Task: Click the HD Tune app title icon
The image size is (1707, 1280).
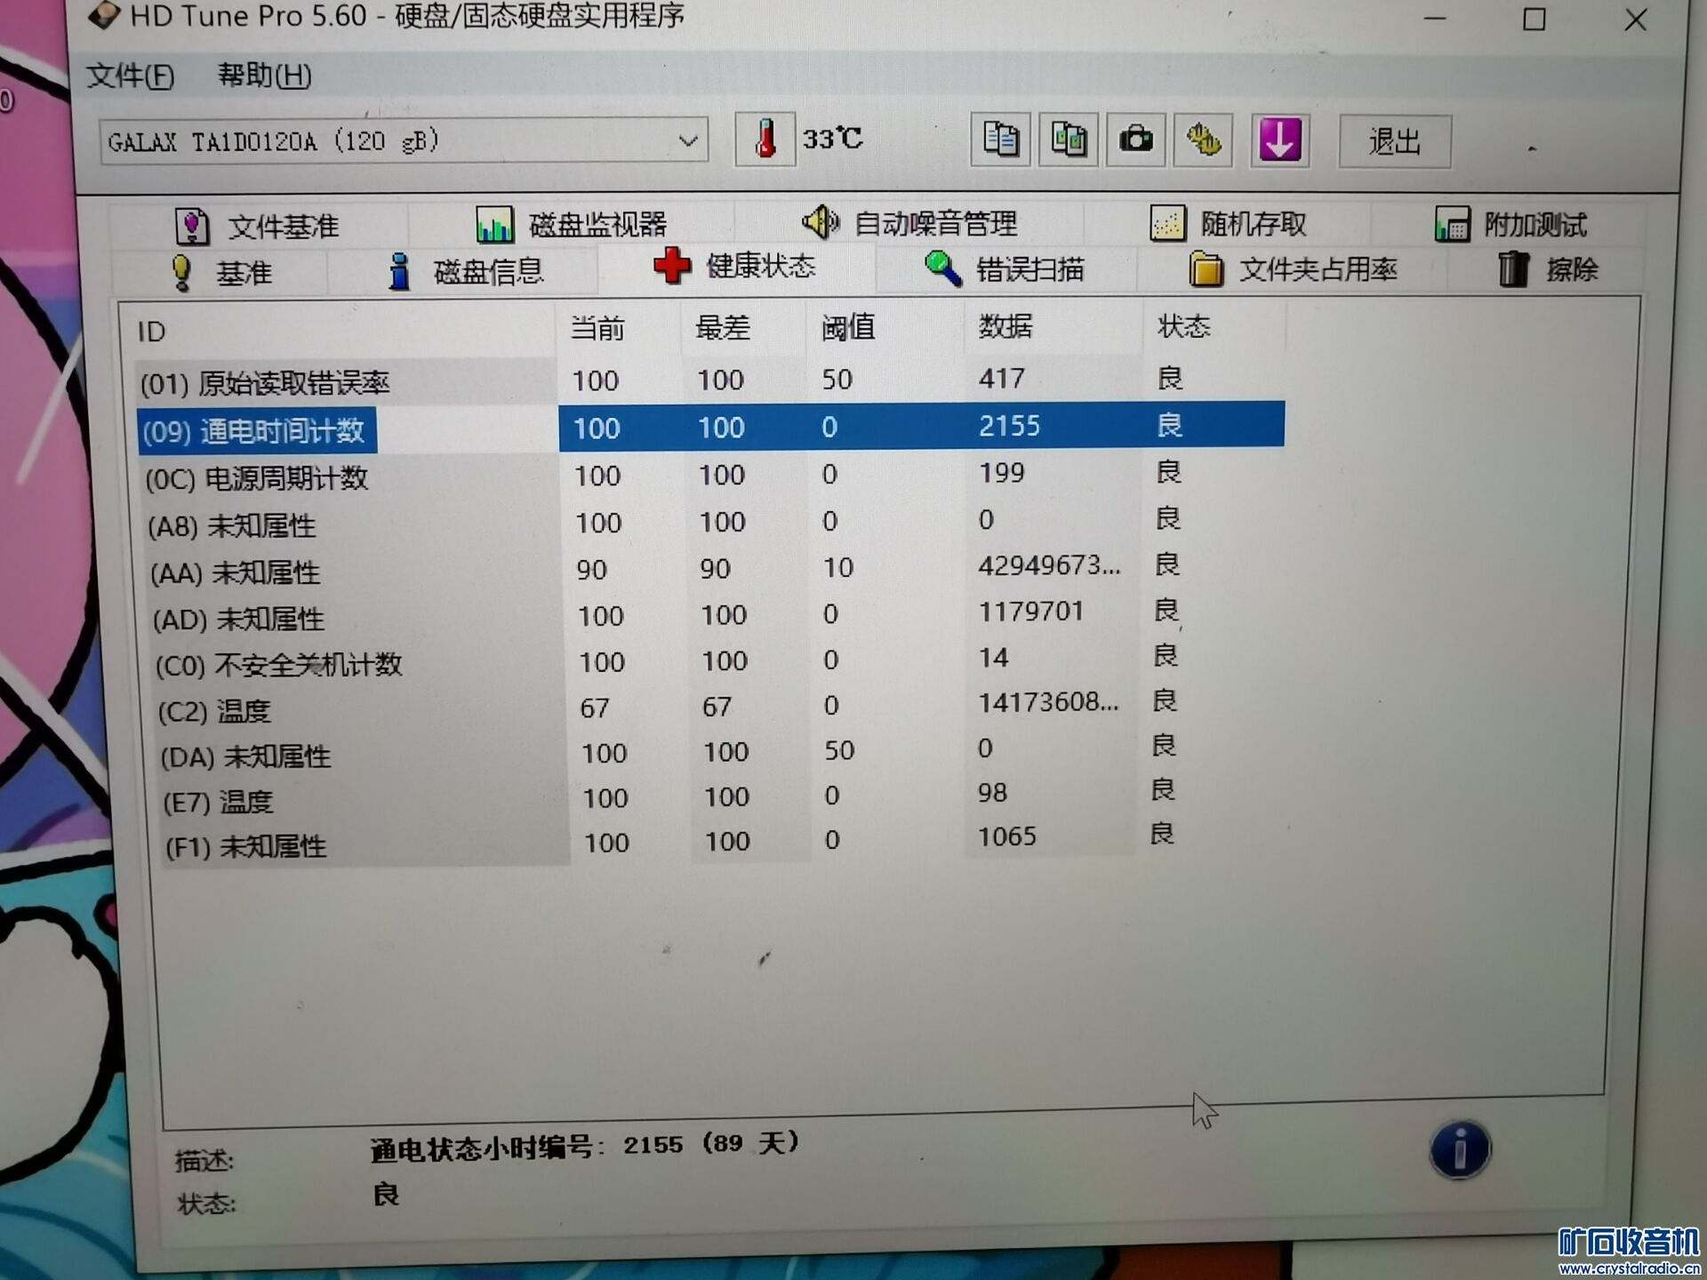Action: tap(104, 14)
